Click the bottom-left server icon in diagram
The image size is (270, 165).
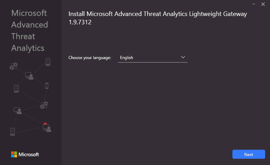click(13, 132)
